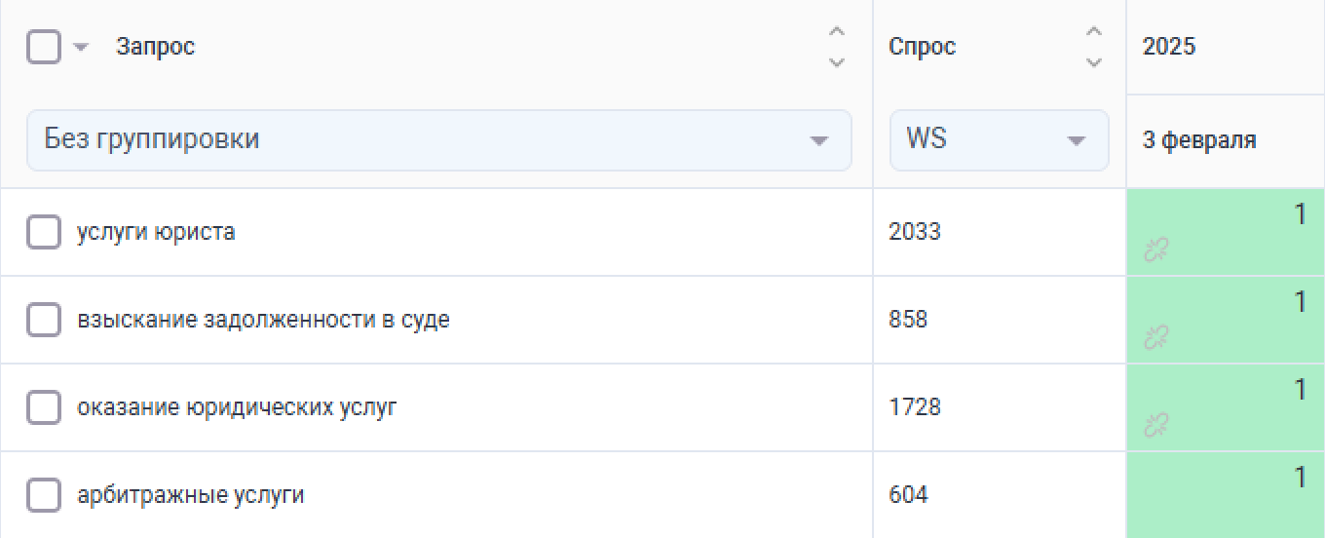
Task: Click the Спрос column header label
Action: point(923,47)
